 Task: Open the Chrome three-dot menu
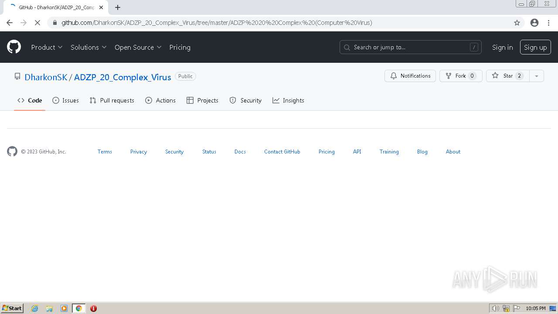point(548,23)
